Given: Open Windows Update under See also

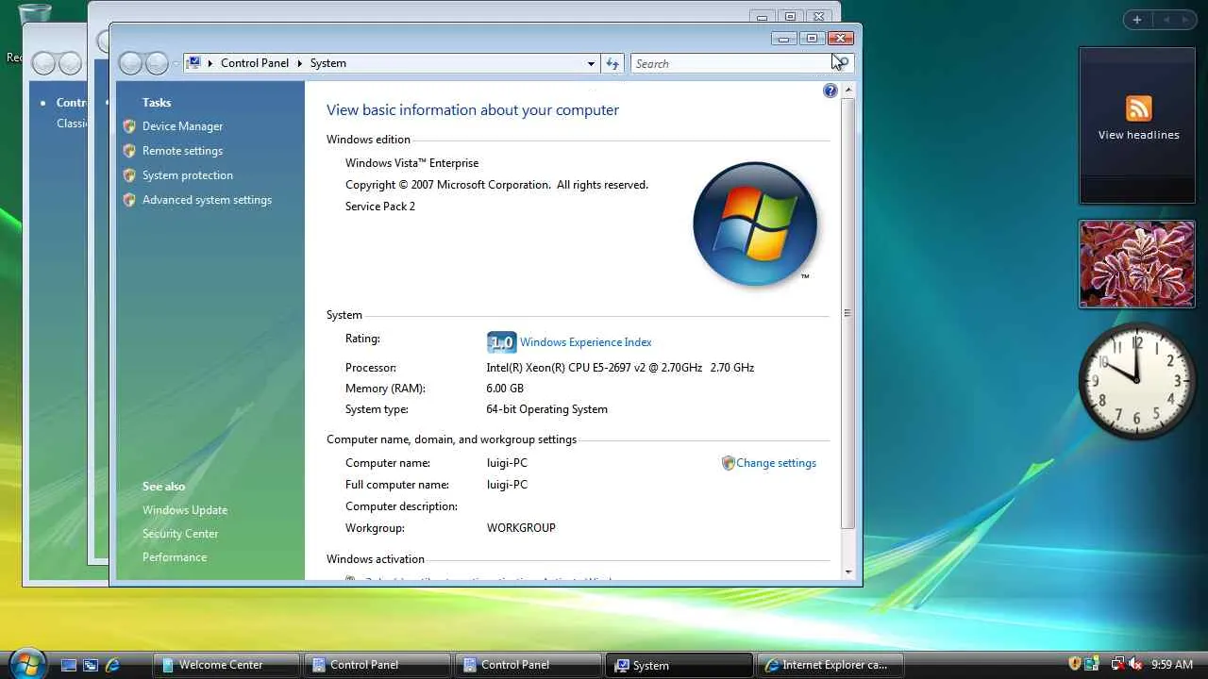Looking at the screenshot, I should pyautogui.click(x=185, y=510).
